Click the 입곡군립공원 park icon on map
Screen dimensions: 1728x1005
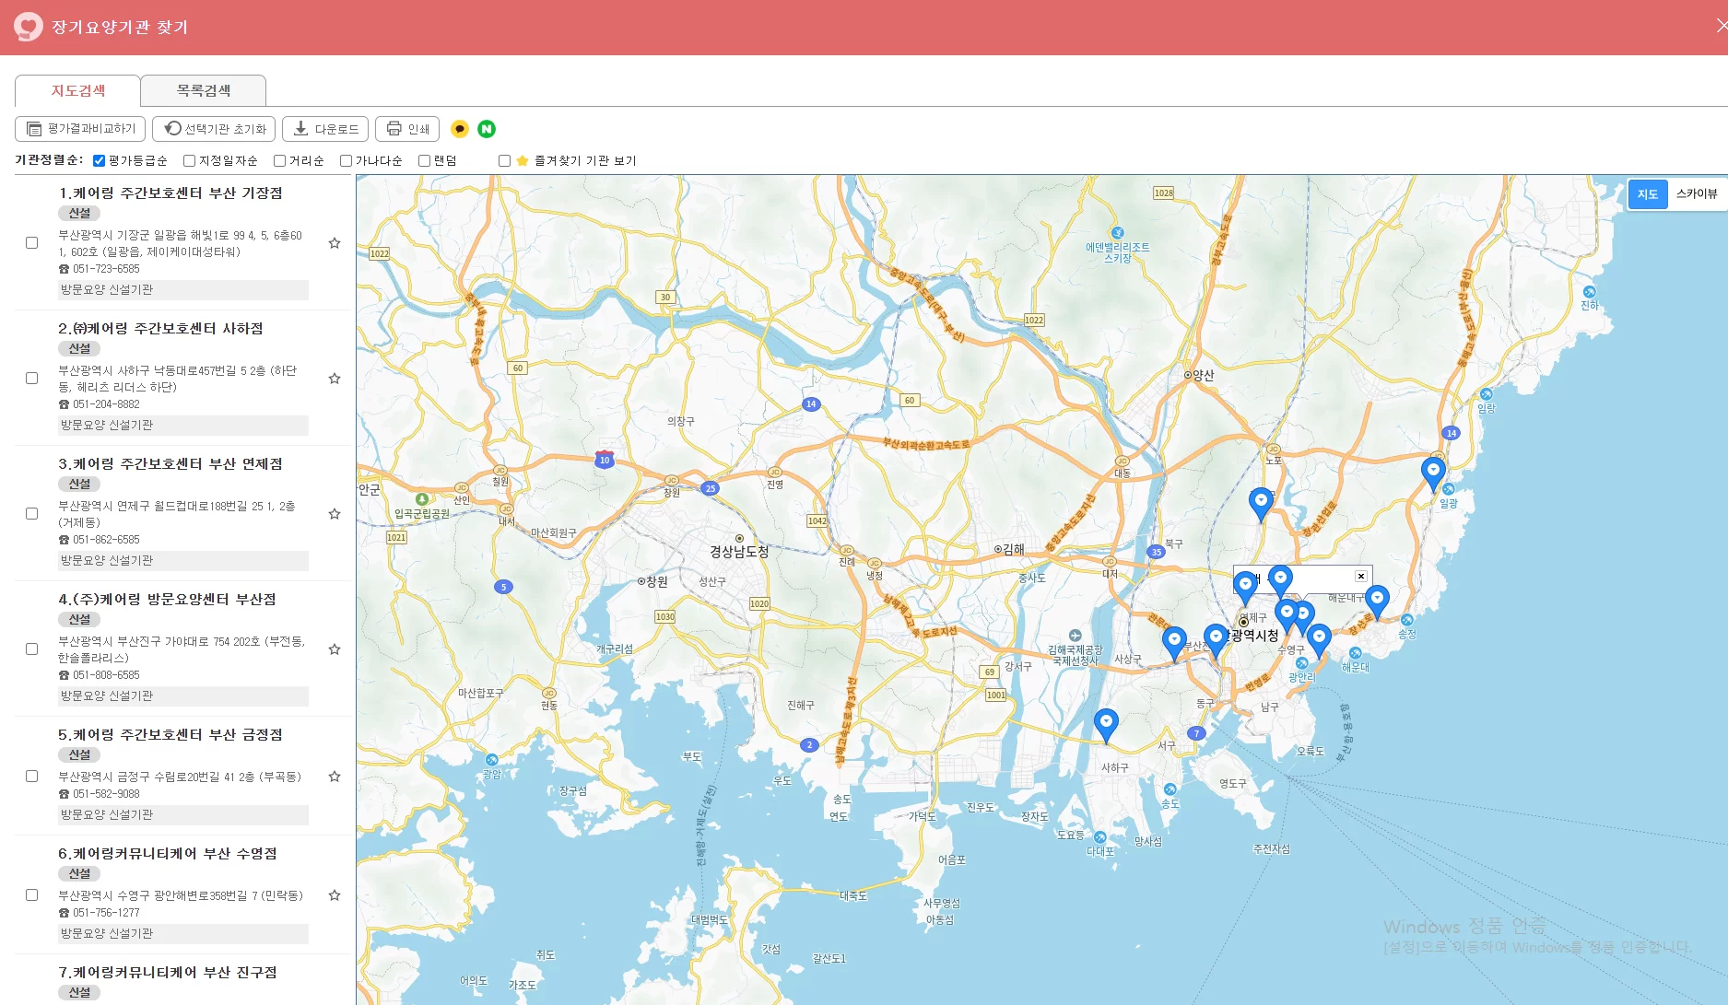422,499
